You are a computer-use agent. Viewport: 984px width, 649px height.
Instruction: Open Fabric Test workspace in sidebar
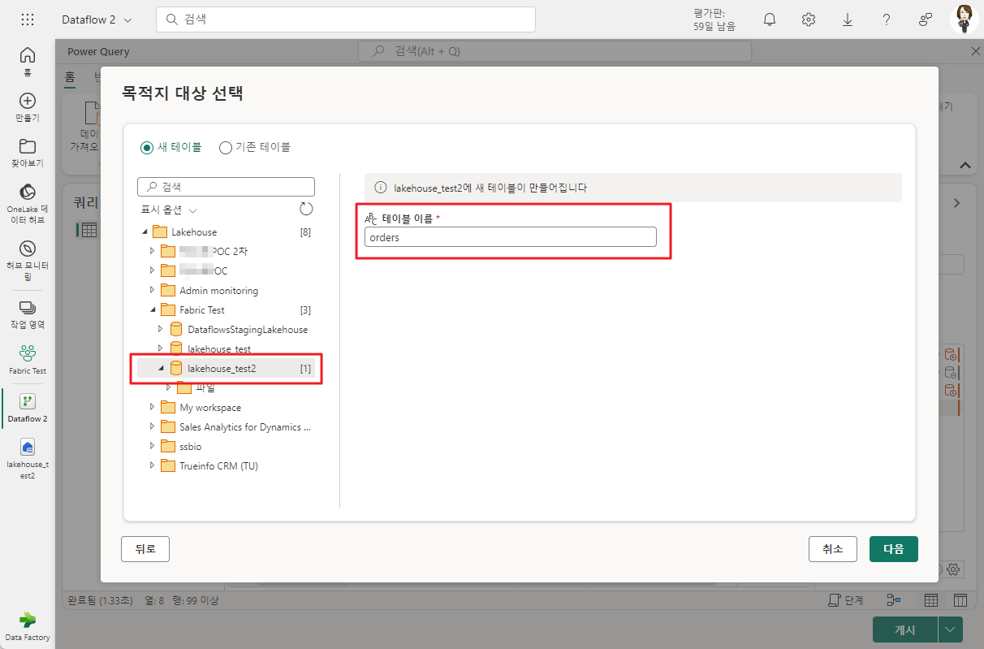point(28,360)
